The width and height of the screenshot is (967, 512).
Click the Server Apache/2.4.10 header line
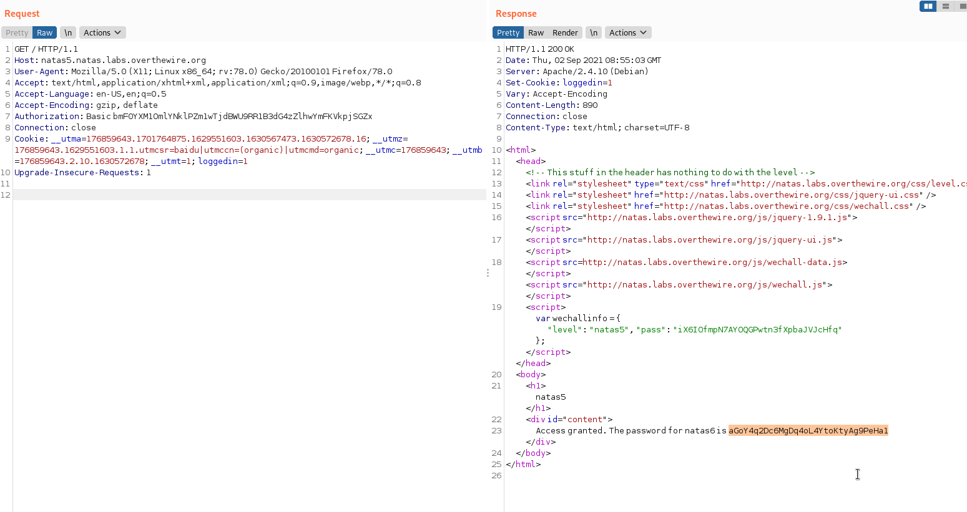point(577,72)
